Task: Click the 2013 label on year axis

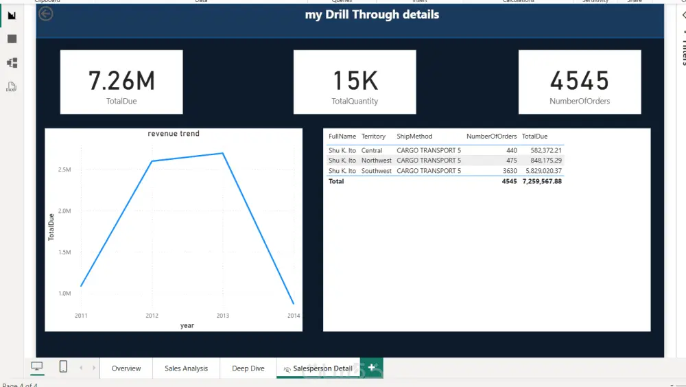Action: 223,315
